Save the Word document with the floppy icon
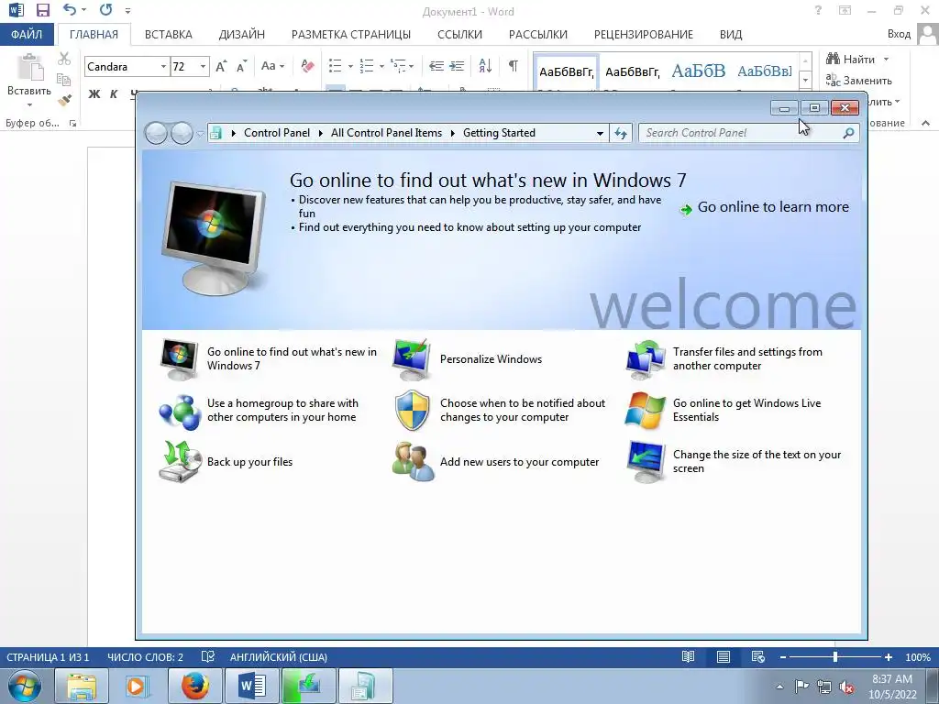Screen dimensions: 939x704 tap(42, 10)
